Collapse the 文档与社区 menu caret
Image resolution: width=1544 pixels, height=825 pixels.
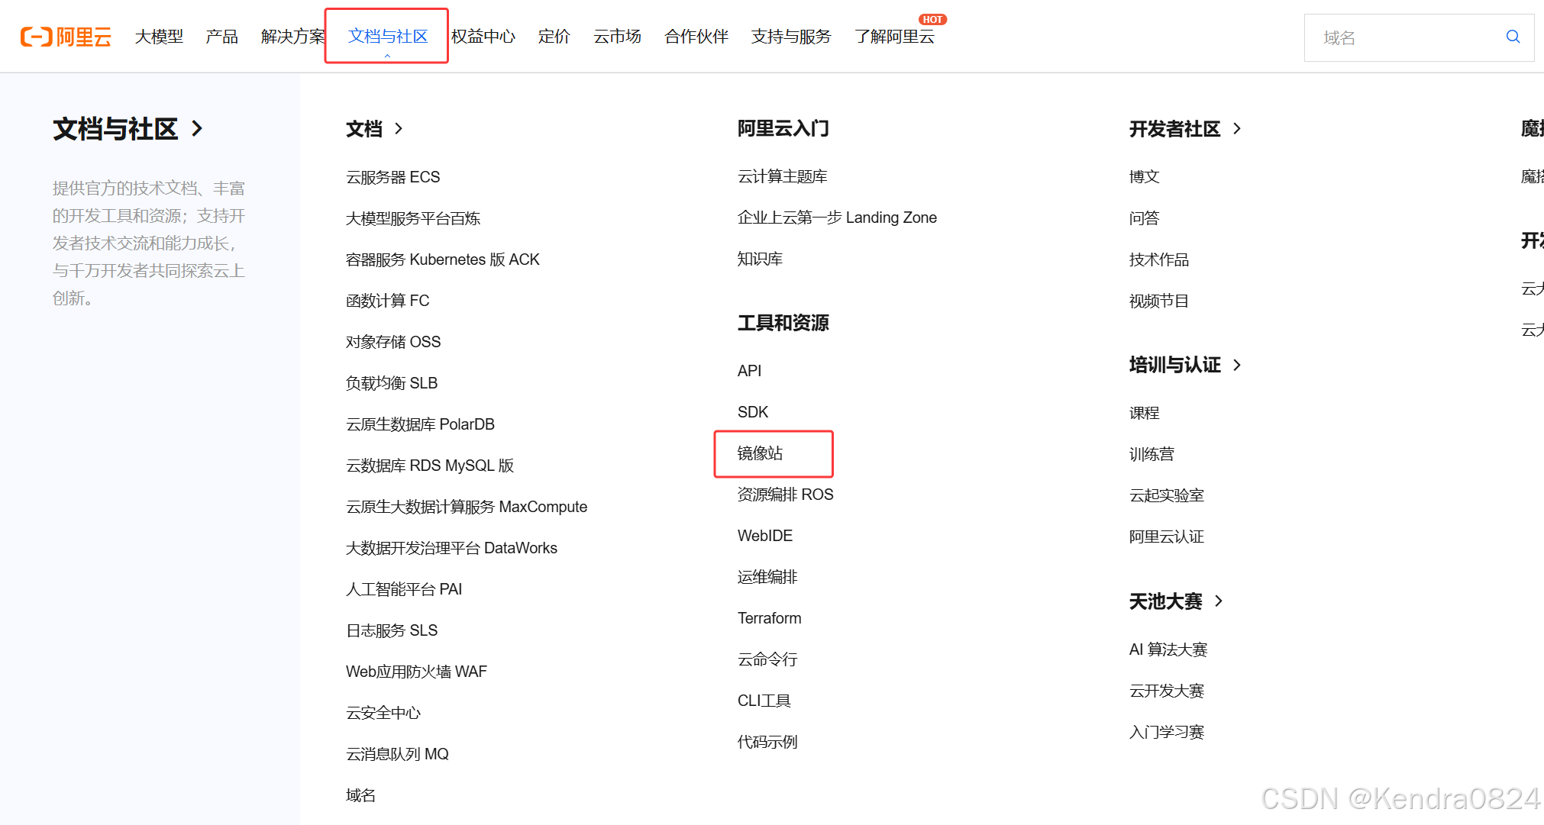[x=387, y=56]
